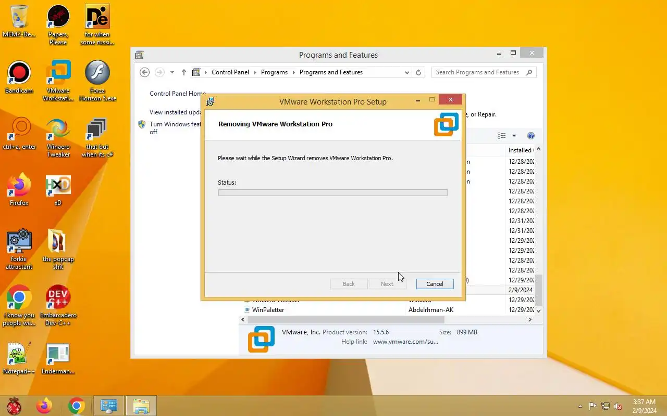Click the 2/9/2024 installed date cell
The height and width of the screenshot is (416, 667).
pyautogui.click(x=521, y=290)
